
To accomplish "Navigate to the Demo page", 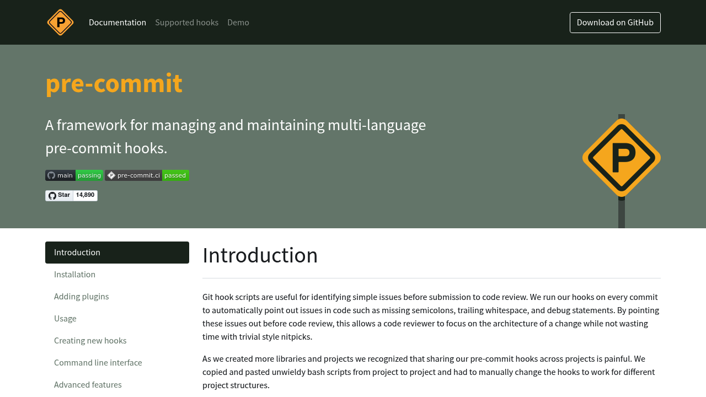I will pyautogui.click(x=238, y=21).
